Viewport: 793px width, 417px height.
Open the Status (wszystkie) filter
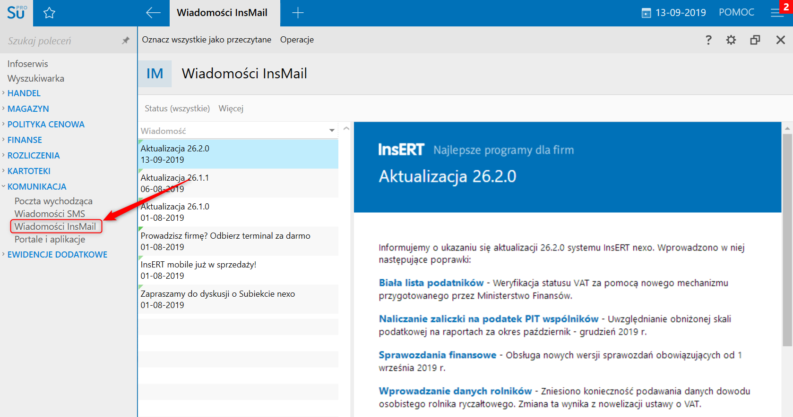177,108
